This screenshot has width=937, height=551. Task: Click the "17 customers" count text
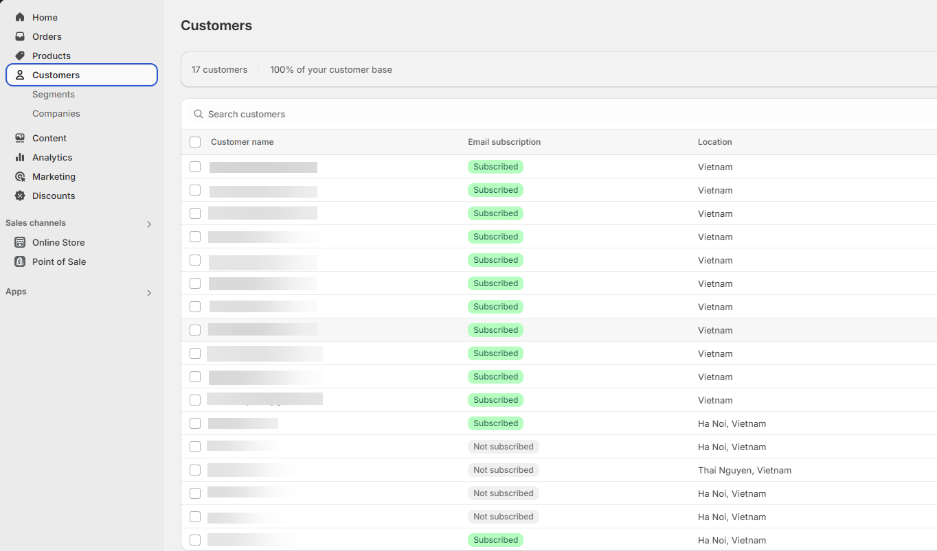point(219,69)
